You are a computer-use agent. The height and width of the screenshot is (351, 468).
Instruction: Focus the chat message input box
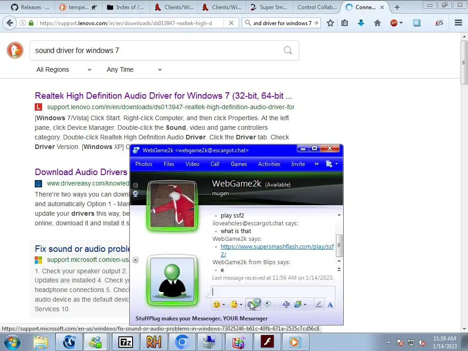[273, 292]
